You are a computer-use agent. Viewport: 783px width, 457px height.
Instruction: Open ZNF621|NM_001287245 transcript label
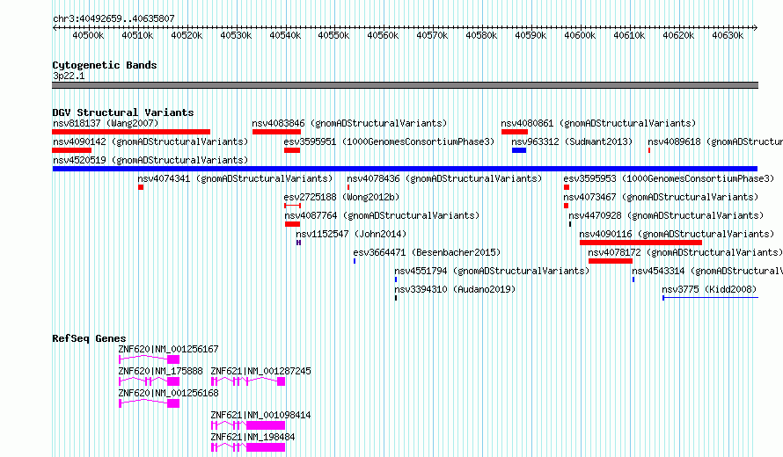click(x=260, y=371)
